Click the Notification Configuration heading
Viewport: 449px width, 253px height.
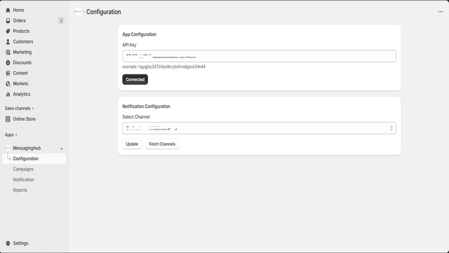pyautogui.click(x=146, y=106)
